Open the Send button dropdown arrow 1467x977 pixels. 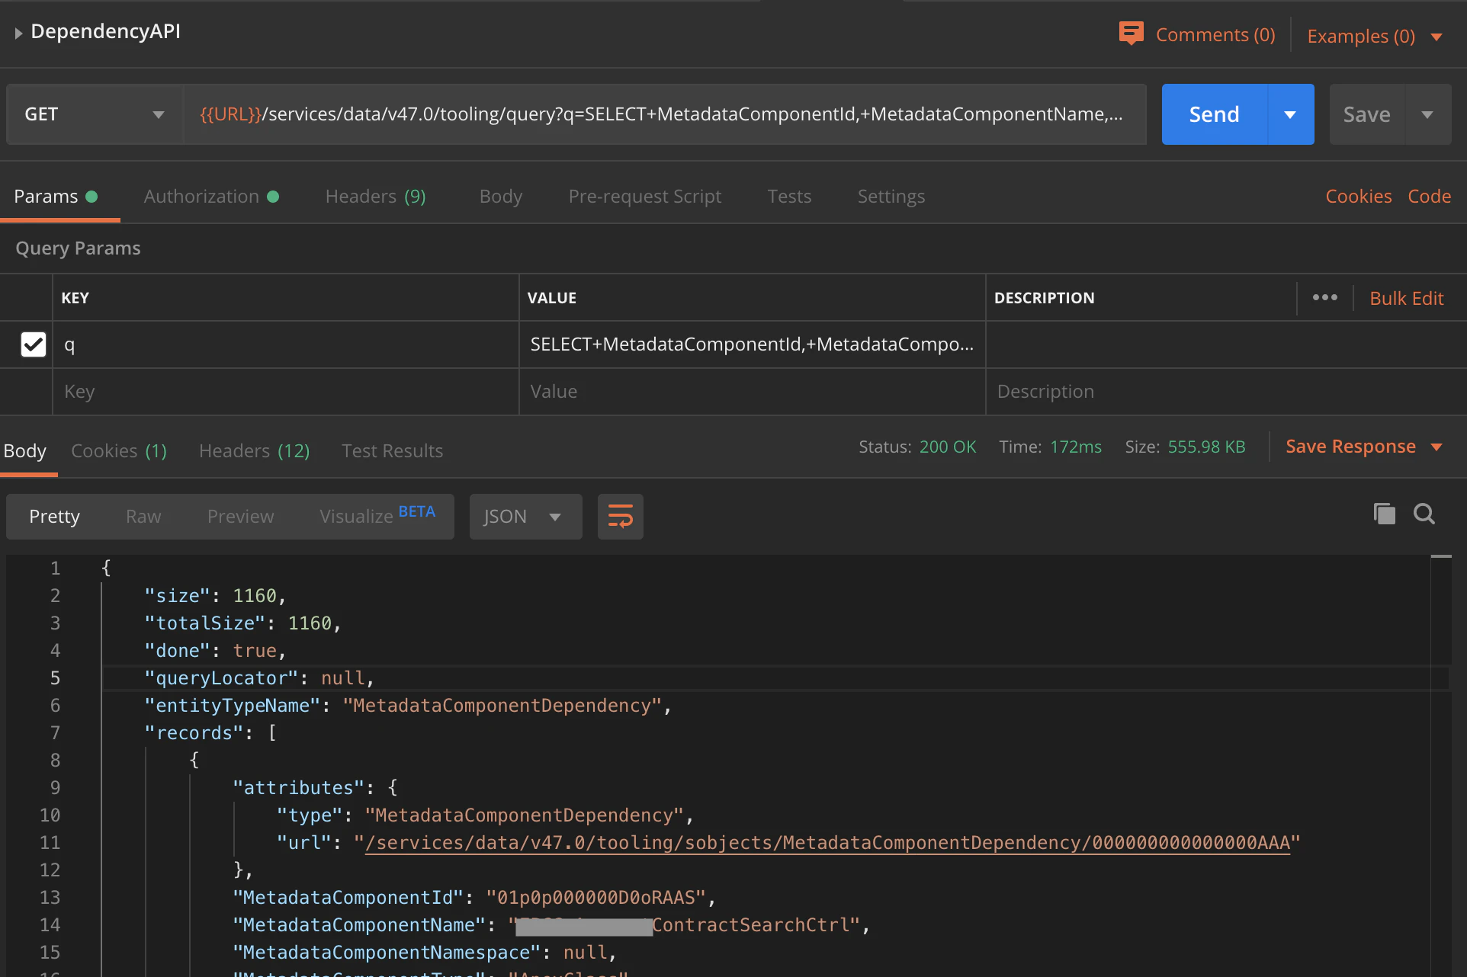1290,114
